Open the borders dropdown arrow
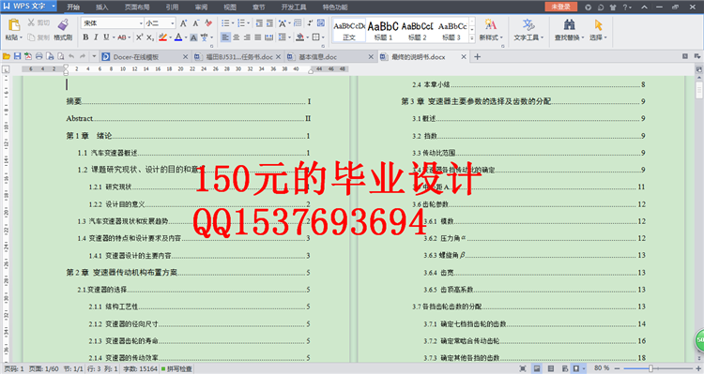Viewport: 704px width, 374px height. pyautogui.click(x=323, y=37)
